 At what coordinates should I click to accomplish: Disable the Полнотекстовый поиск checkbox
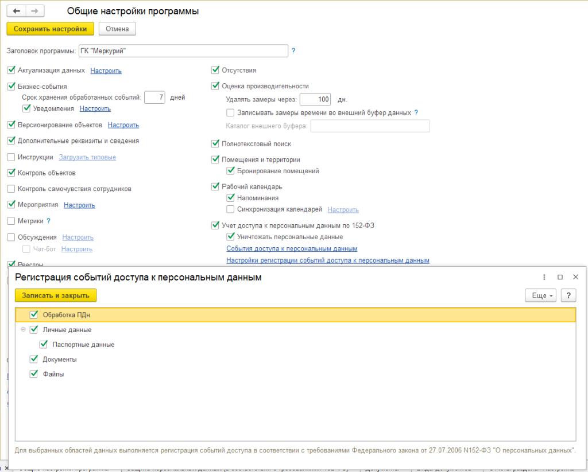click(x=215, y=144)
